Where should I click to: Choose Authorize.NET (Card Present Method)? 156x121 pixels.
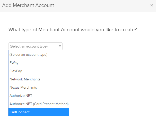[39, 104]
